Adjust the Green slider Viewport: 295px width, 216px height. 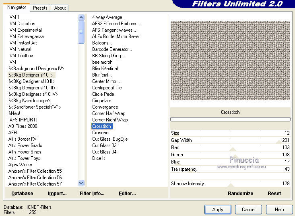(x=230, y=155)
